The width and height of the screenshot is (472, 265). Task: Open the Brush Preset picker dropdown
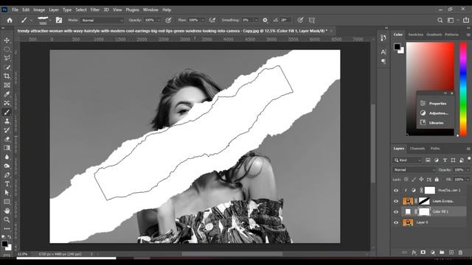(50, 20)
